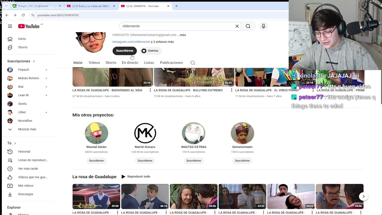The height and width of the screenshot is (215, 382).
Task: Close the El Éxito y La Caída tab
Action: [x=114, y=6]
